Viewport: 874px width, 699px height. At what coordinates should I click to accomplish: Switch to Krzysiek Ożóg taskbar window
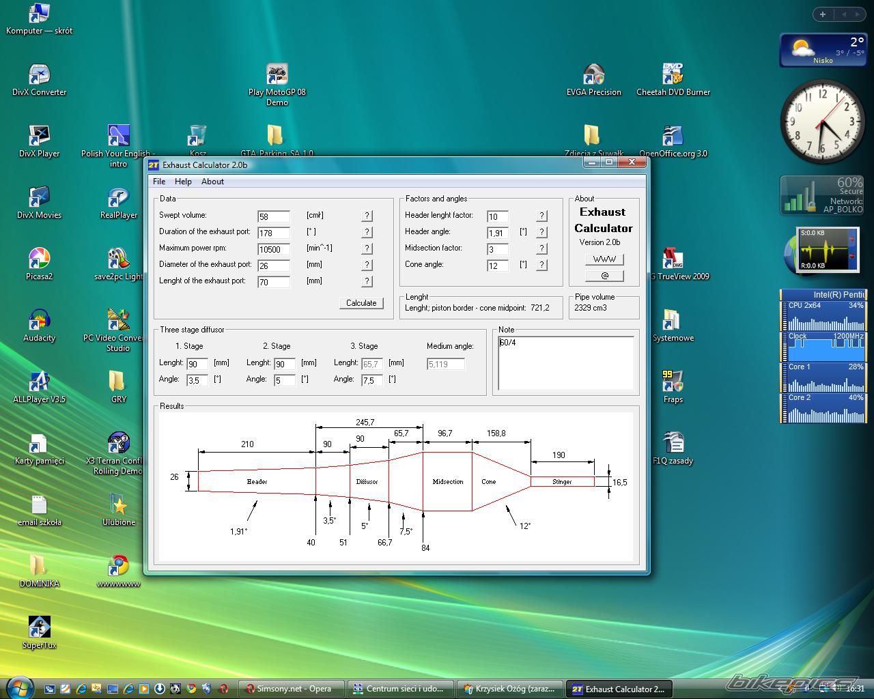(509, 689)
